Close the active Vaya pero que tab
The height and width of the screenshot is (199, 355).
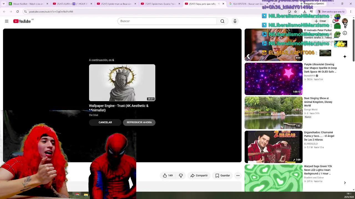[x=223, y=4]
